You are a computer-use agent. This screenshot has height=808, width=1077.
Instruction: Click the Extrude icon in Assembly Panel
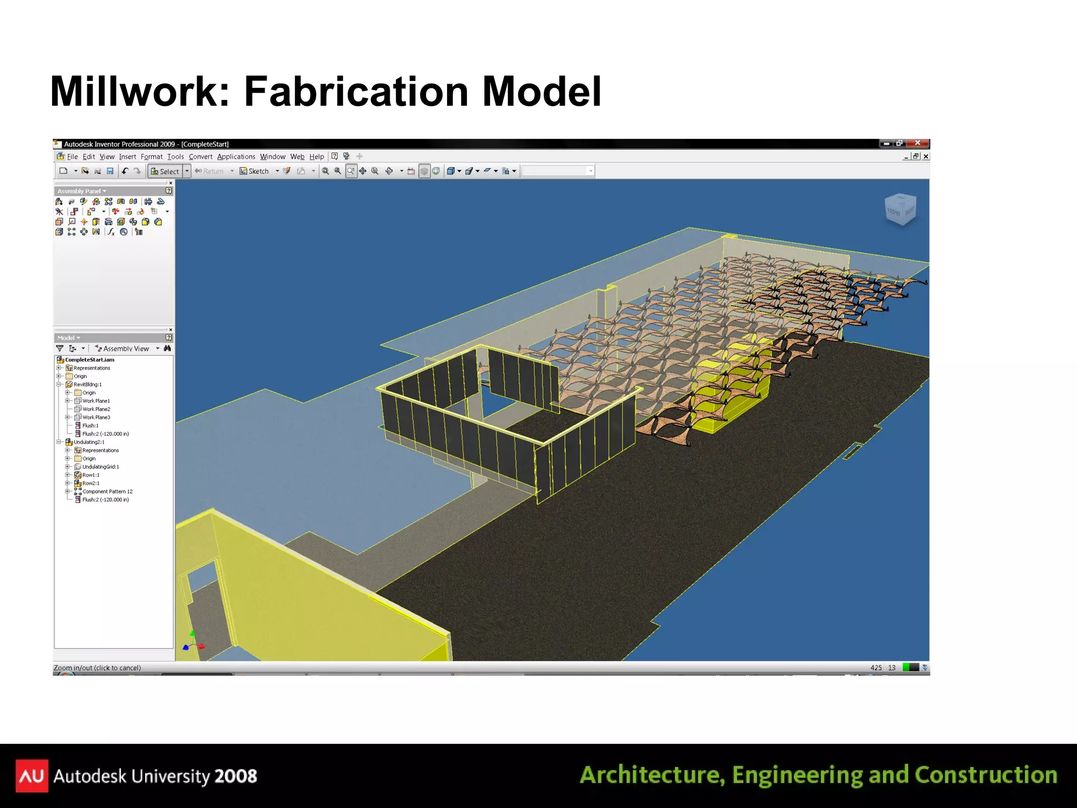pyautogui.click(x=96, y=221)
